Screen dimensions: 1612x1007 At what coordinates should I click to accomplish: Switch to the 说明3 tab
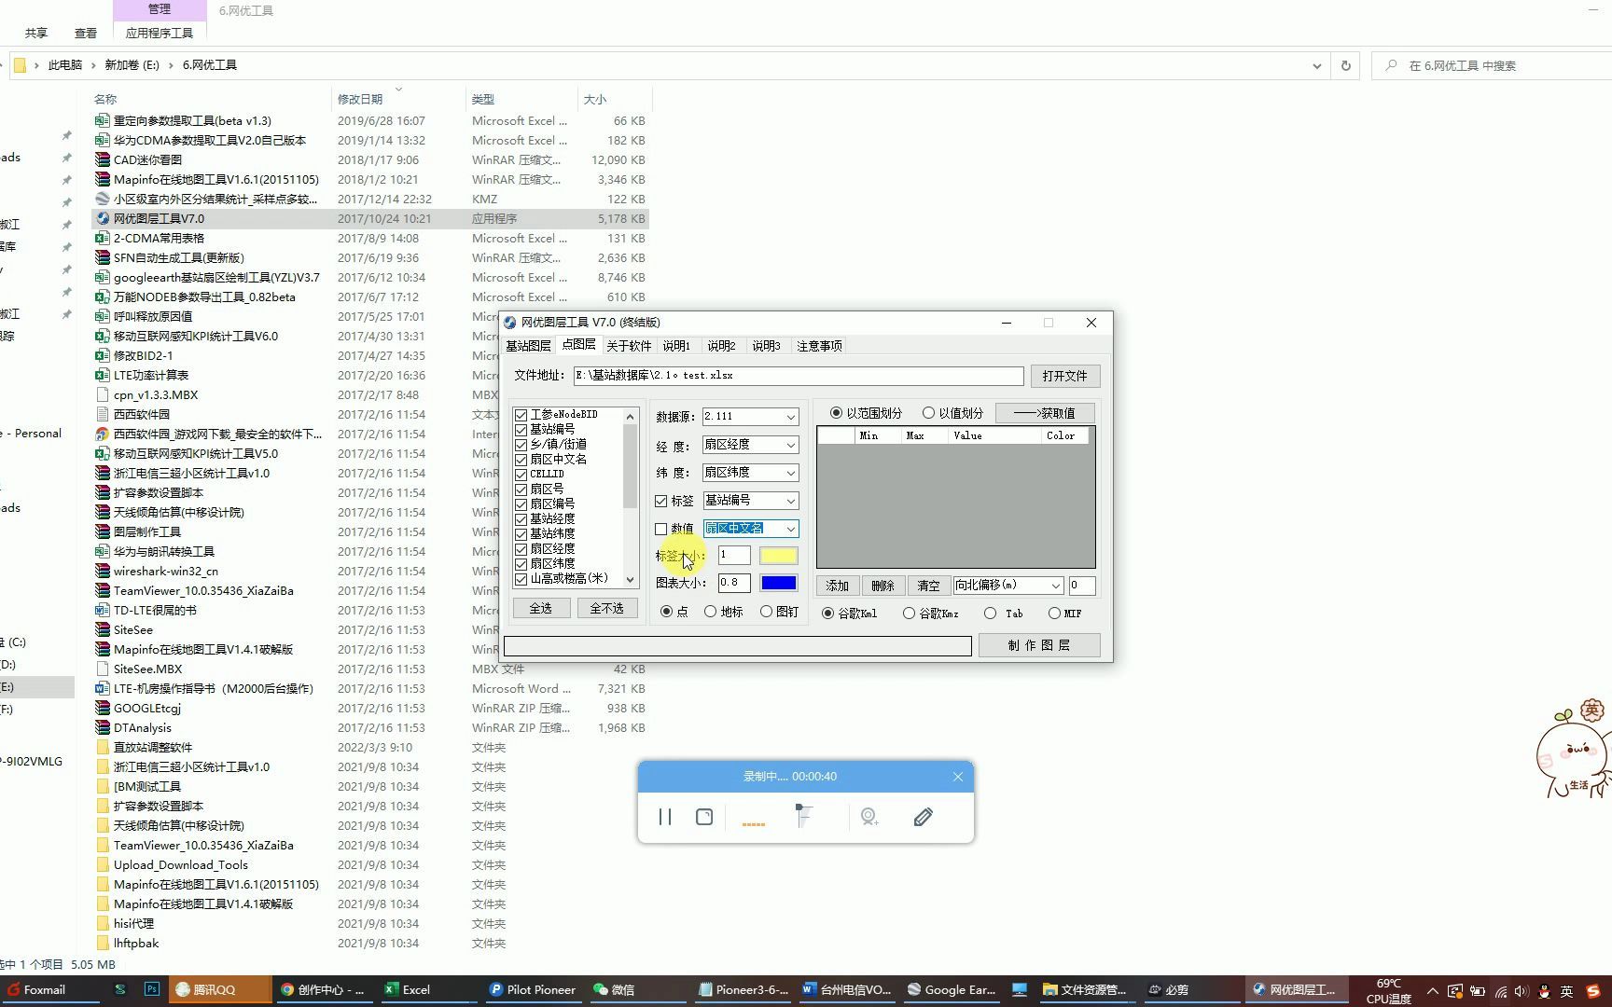coord(766,346)
